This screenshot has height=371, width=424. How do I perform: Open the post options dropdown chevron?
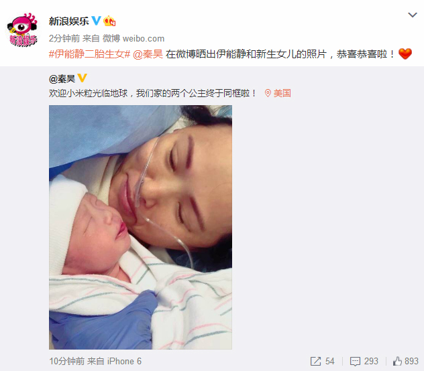412,15
